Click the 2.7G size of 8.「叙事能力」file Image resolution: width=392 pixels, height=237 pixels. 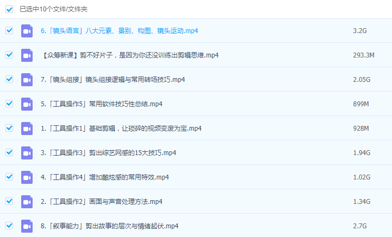(x=361, y=226)
